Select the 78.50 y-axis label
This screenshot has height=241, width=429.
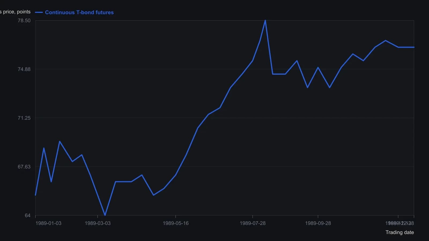(24, 21)
